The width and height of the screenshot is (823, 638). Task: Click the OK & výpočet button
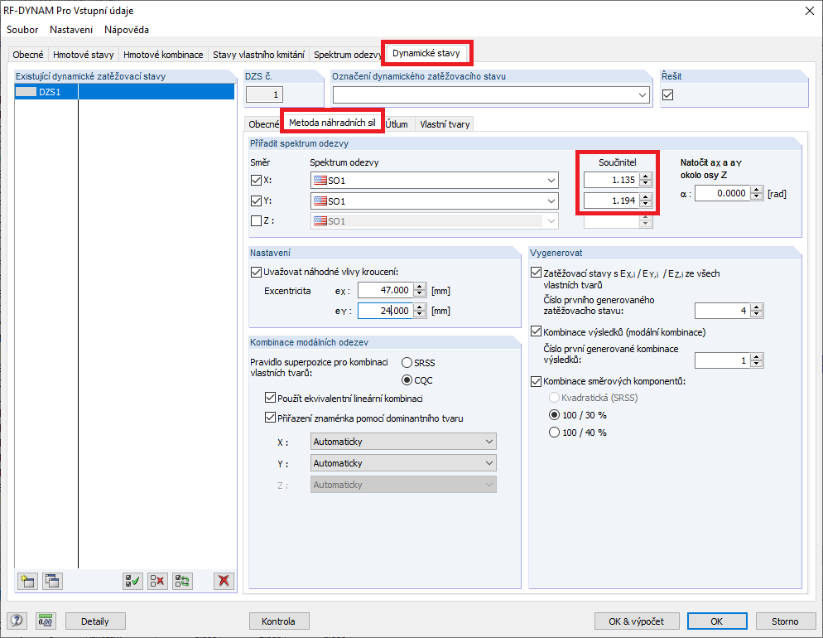pyautogui.click(x=637, y=621)
